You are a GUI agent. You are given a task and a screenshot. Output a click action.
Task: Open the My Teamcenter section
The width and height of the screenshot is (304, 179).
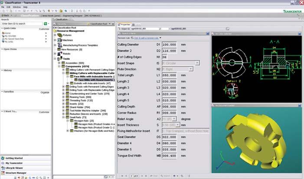[14, 162]
